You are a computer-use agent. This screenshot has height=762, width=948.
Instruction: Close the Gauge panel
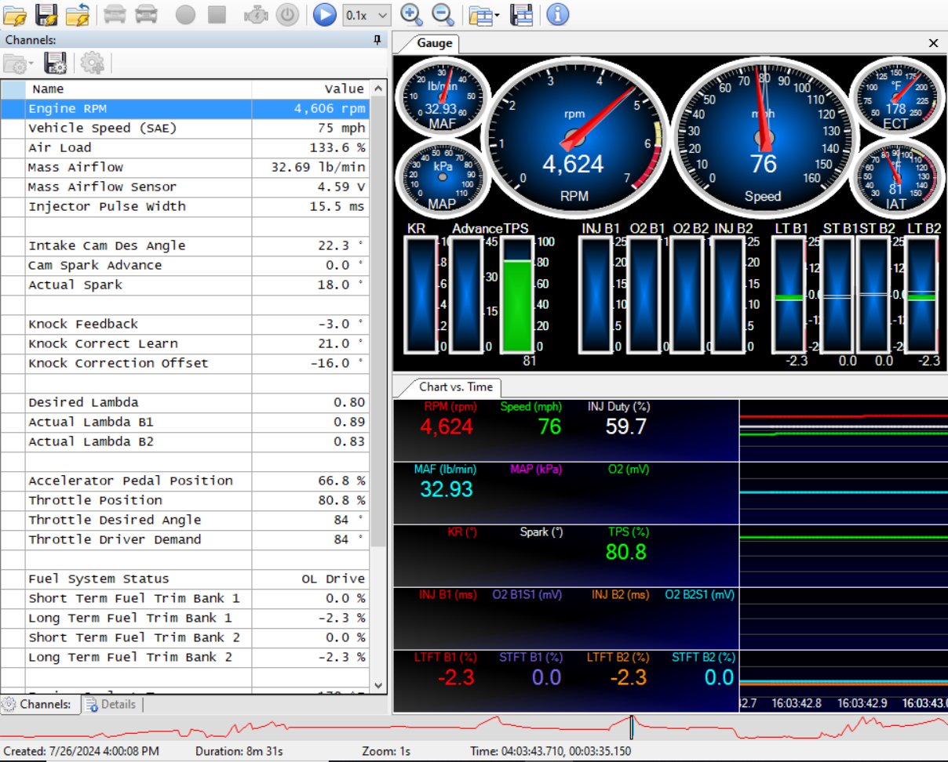click(x=934, y=43)
